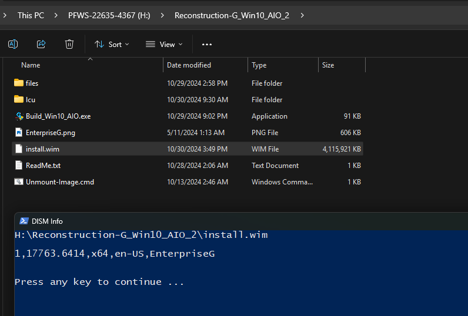Click the 4,115,921 KB size value

click(342, 149)
